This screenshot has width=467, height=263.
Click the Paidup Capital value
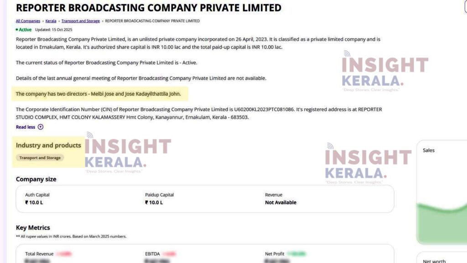click(x=154, y=202)
